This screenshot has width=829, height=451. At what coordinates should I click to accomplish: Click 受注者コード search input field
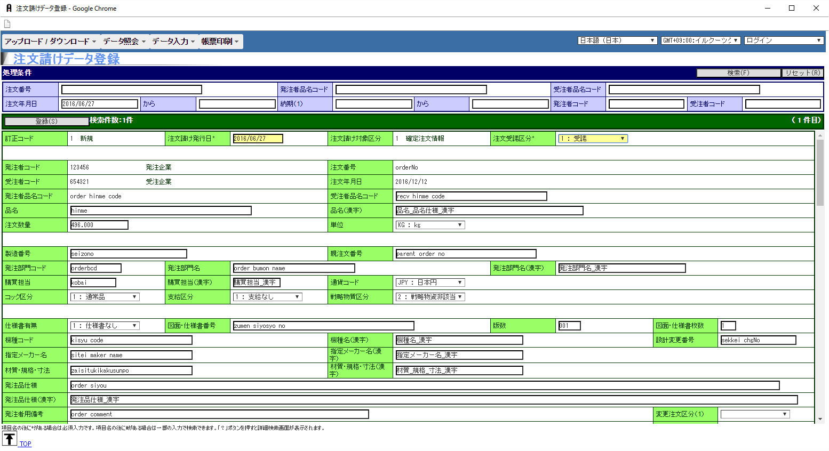(783, 104)
